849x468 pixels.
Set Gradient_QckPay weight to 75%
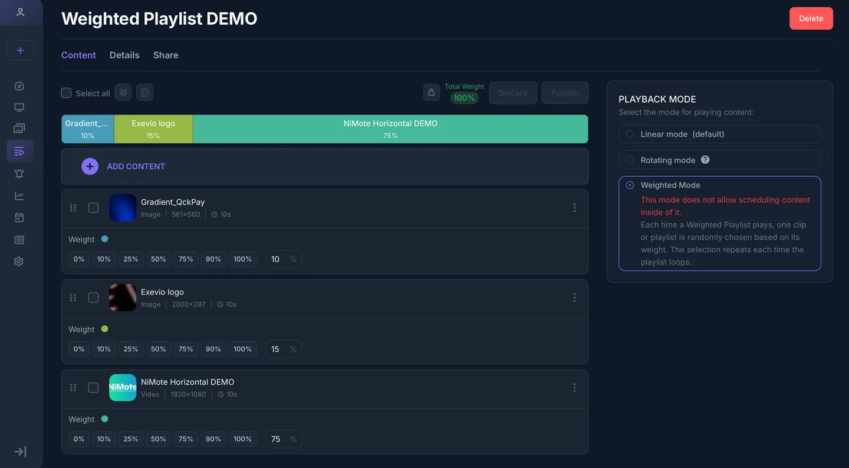coord(186,259)
